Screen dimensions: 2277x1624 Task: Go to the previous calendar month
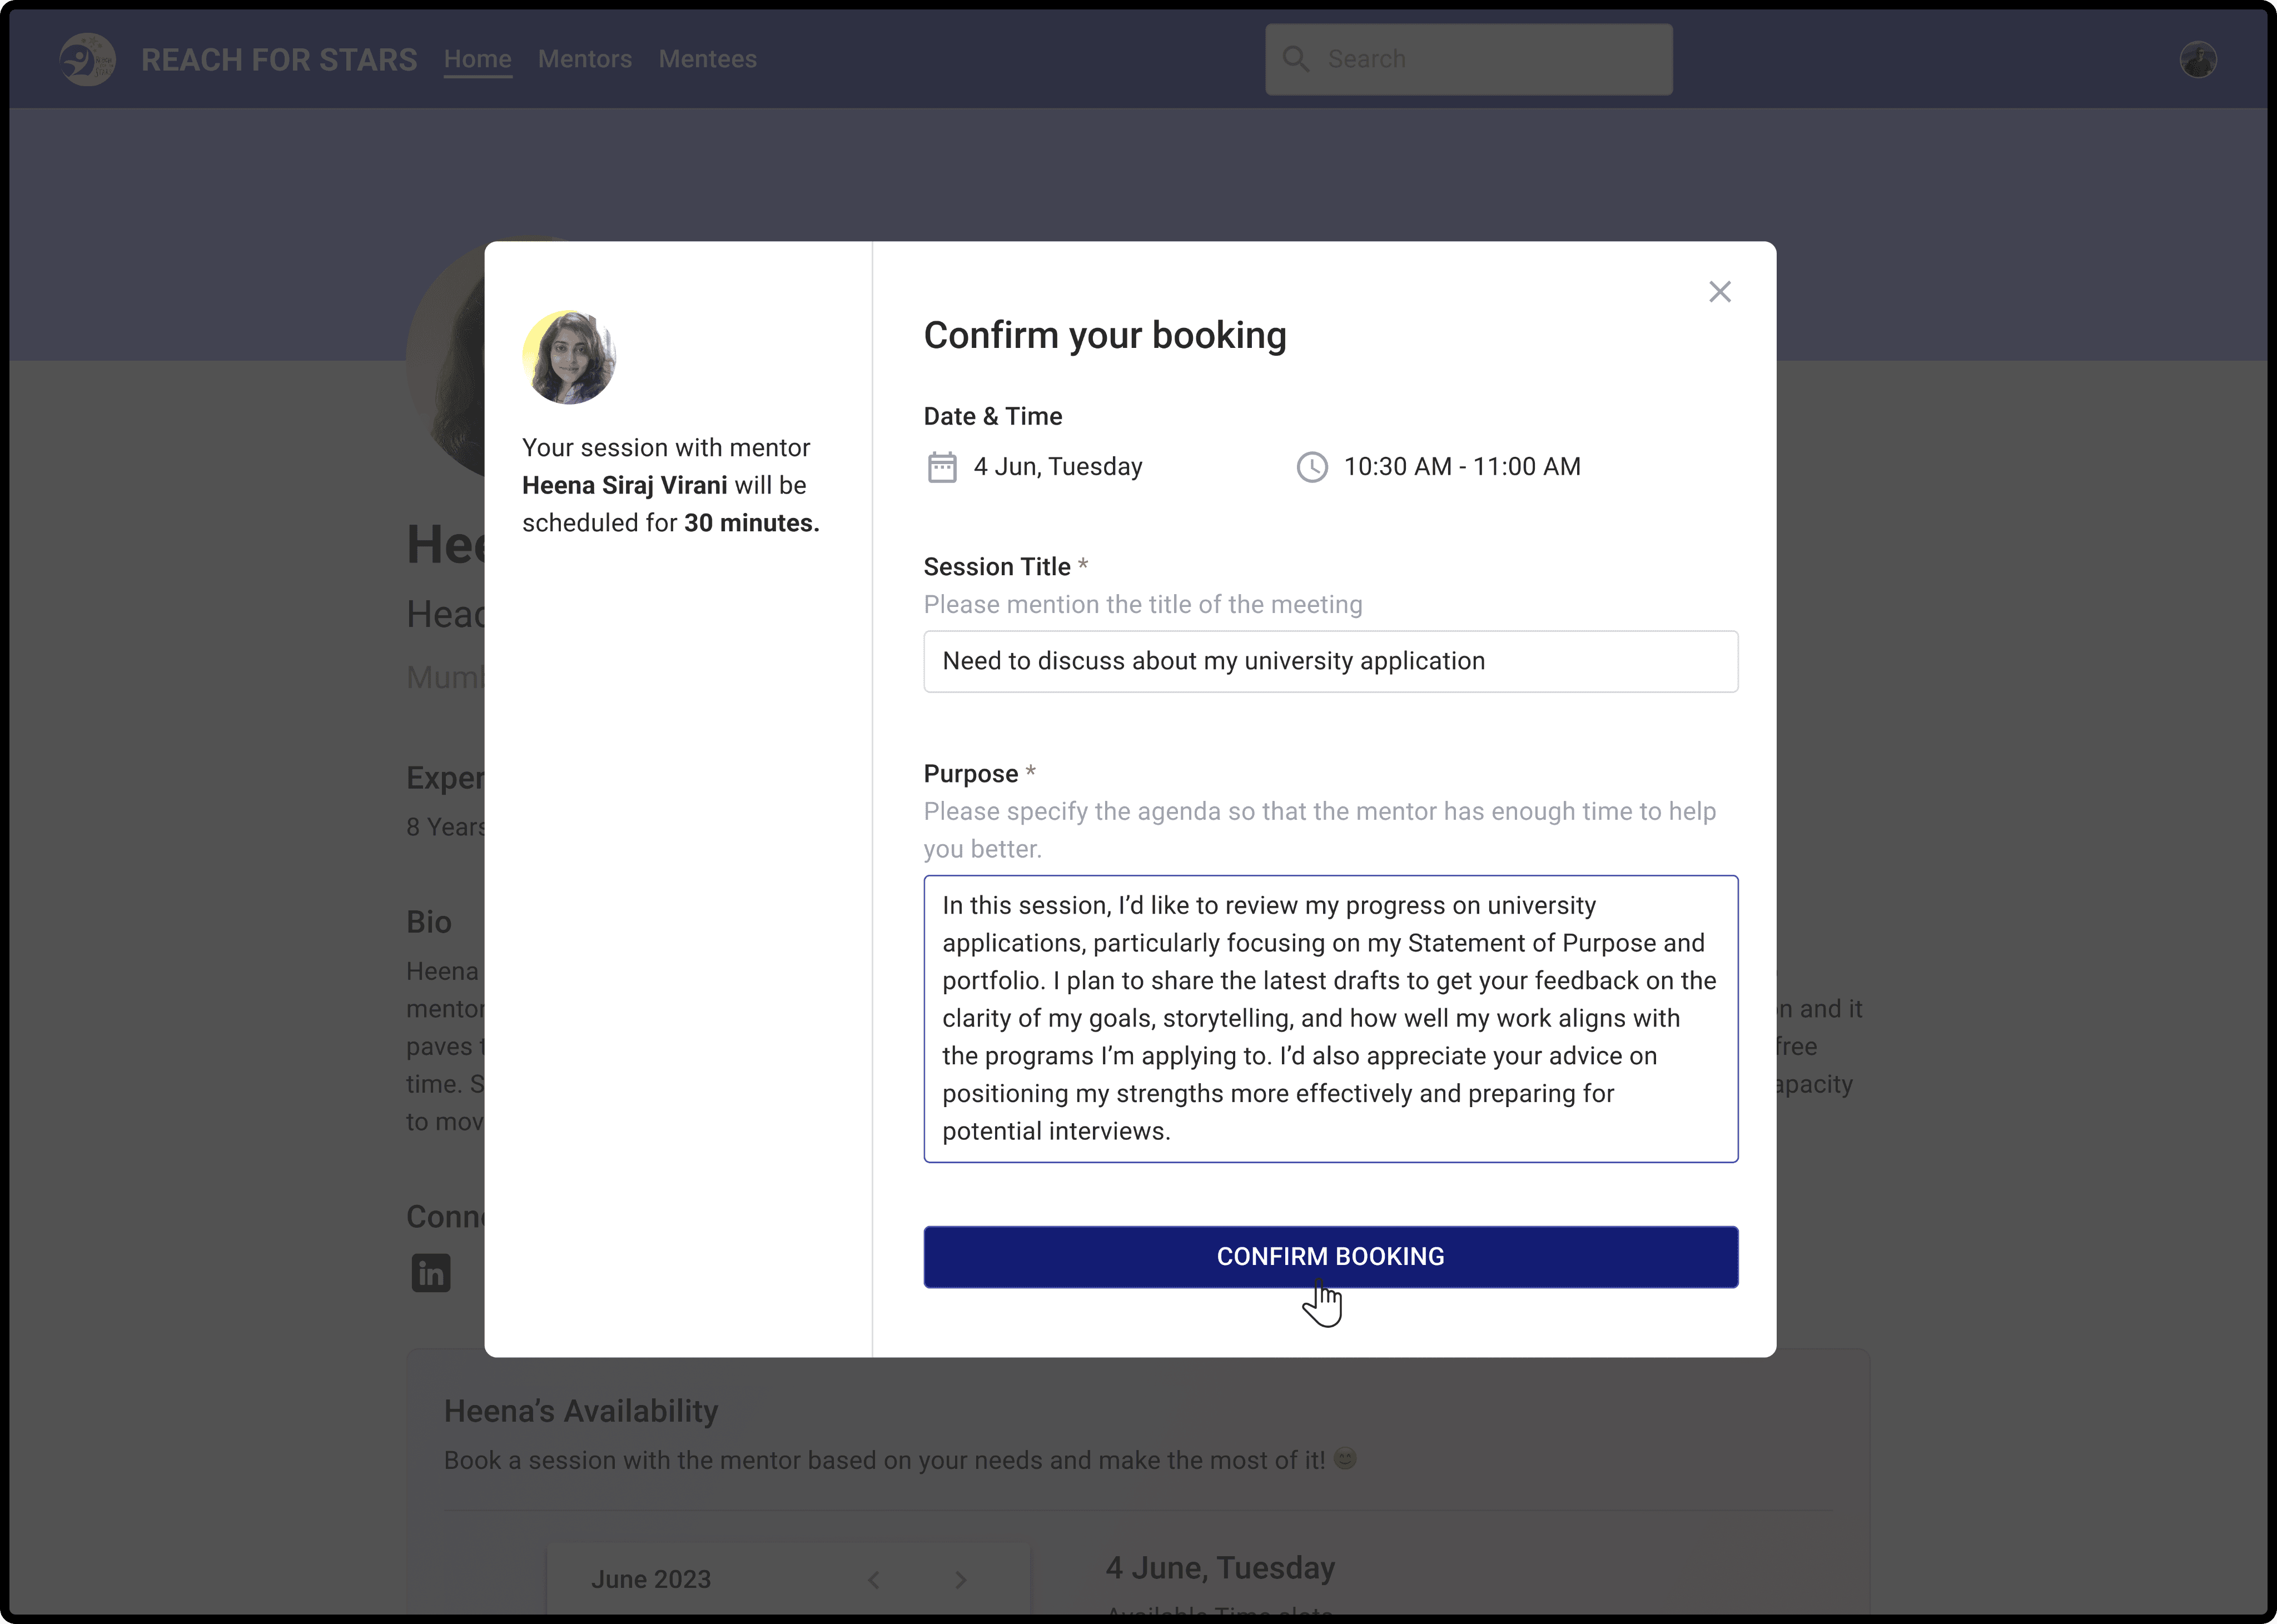pyautogui.click(x=874, y=1579)
